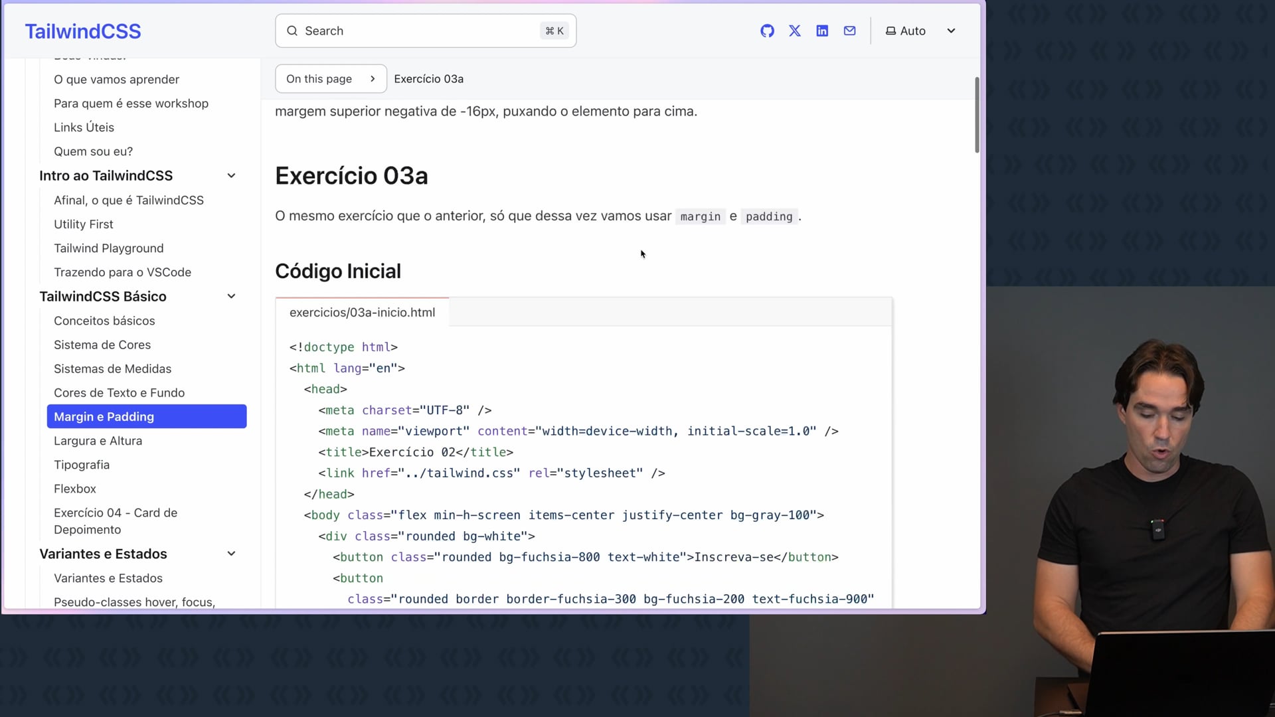1275x717 pixels.
Task: Click the inline margin code token
Action: pos(700,216)
